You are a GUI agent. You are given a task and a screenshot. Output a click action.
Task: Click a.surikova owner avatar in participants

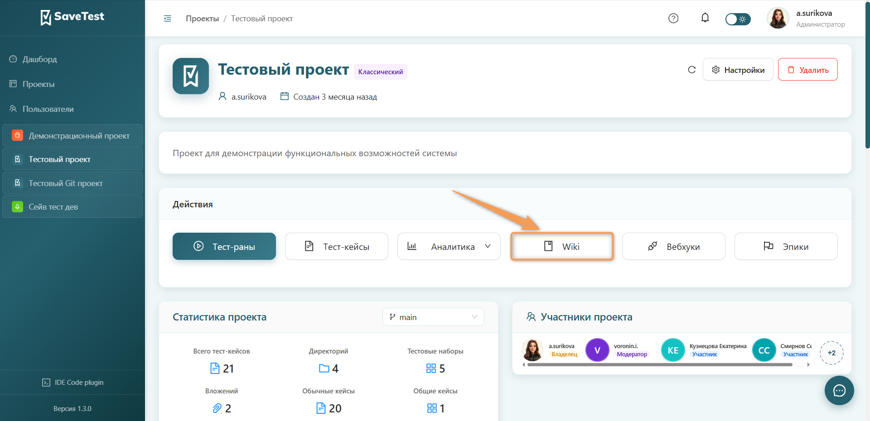[532, 350]
